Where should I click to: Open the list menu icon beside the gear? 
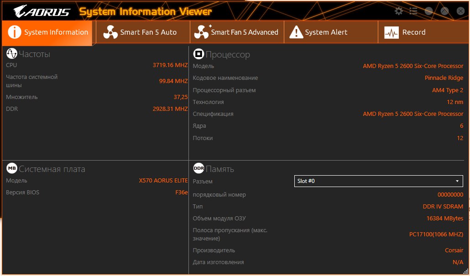[413, 11]
